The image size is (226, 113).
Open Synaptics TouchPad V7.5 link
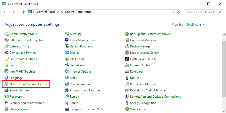tap(86, 109)
